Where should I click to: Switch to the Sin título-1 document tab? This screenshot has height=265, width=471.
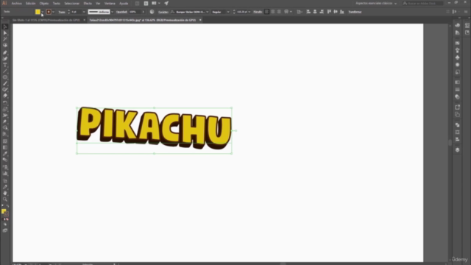46,20
